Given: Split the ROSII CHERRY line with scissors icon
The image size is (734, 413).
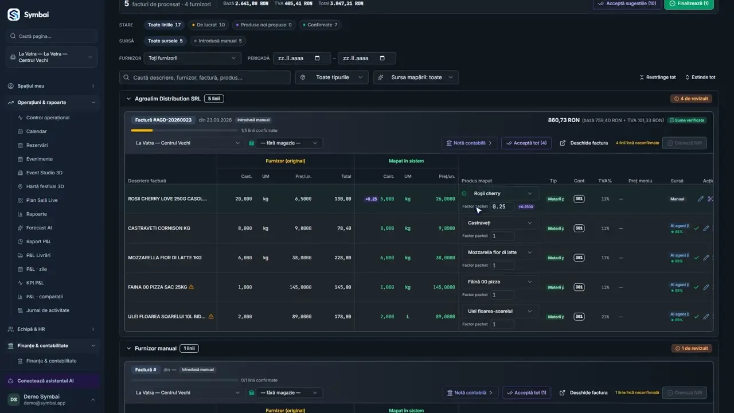Looking at the screenshot, I should [710, 199].
